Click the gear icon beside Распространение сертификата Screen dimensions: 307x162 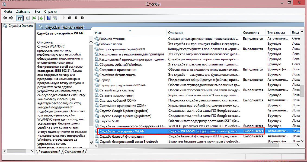(x=97, y=49)
